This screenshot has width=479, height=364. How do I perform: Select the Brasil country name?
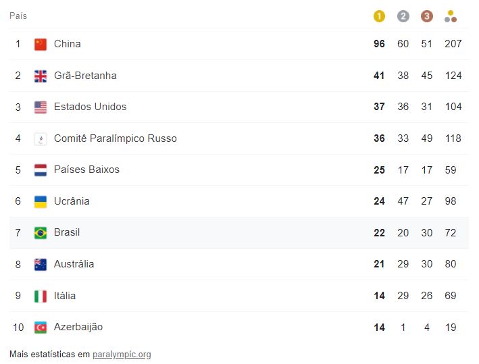[x=67, y=232]
